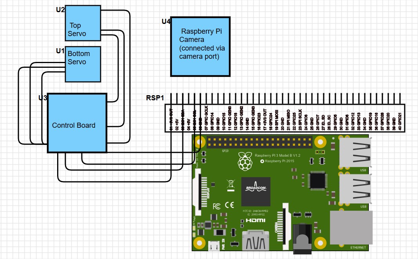Click the Broadcom chip on the board

pos(256,192)
